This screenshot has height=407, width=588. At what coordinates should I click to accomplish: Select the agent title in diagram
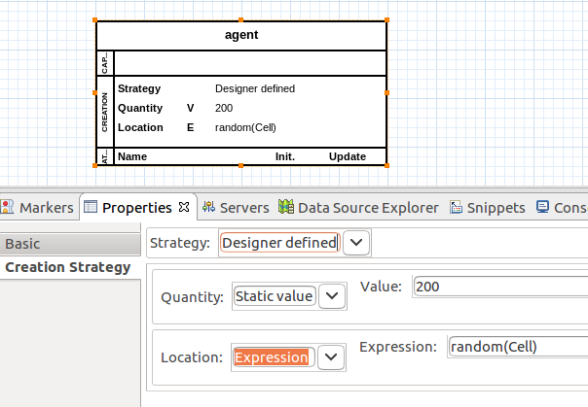(241, 35)
